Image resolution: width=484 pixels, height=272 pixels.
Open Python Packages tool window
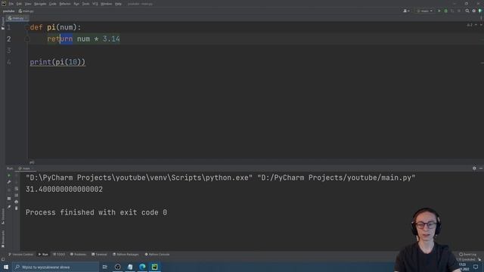click(126, 255)
